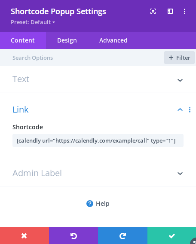Screen dimensions: 196x244
Task: Click the Link section heading
Action: (x=20, y=110)
